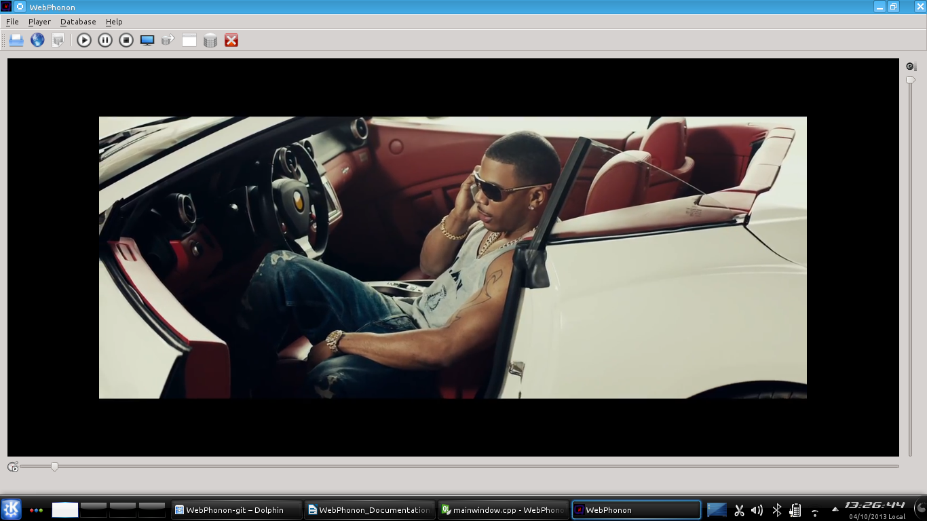Screen dimensions: 927x521
Task: Click the WebPhonon window menu icon in titlebar
Action: point(6,7)
